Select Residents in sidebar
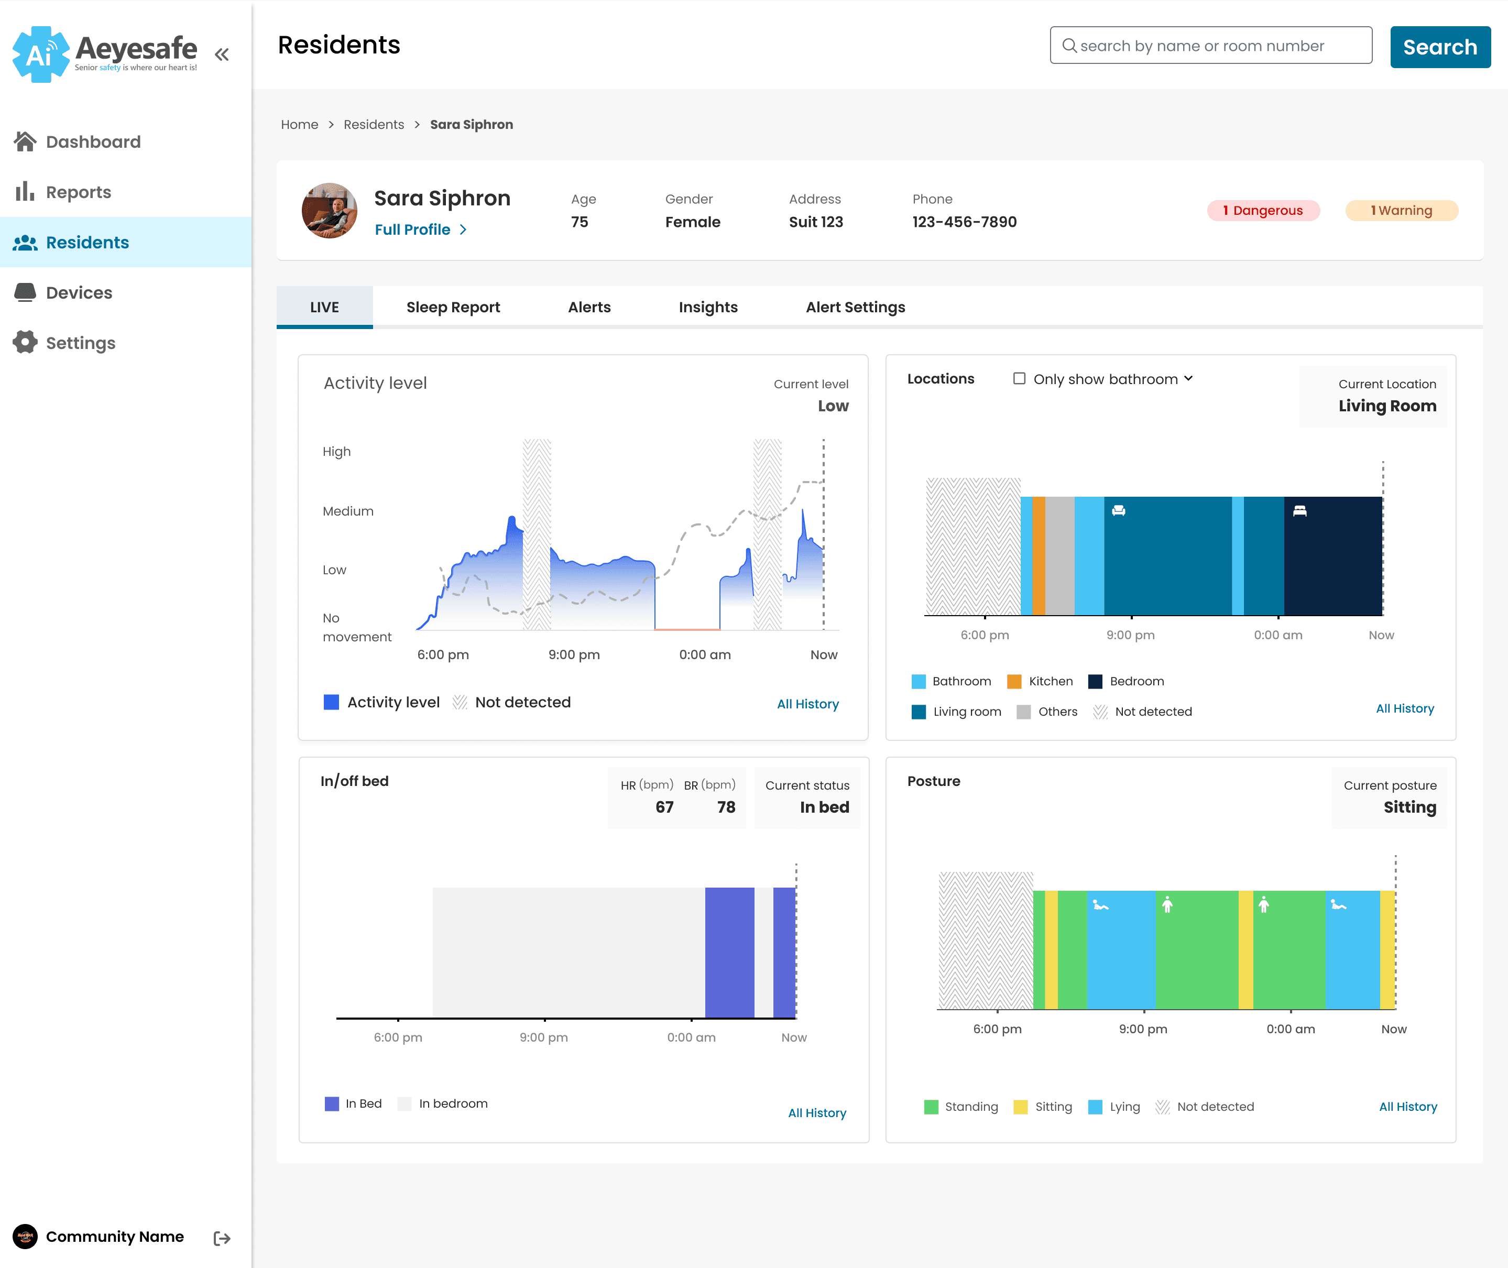This screenshot has height=1268, width=1508. click(126, 242)
